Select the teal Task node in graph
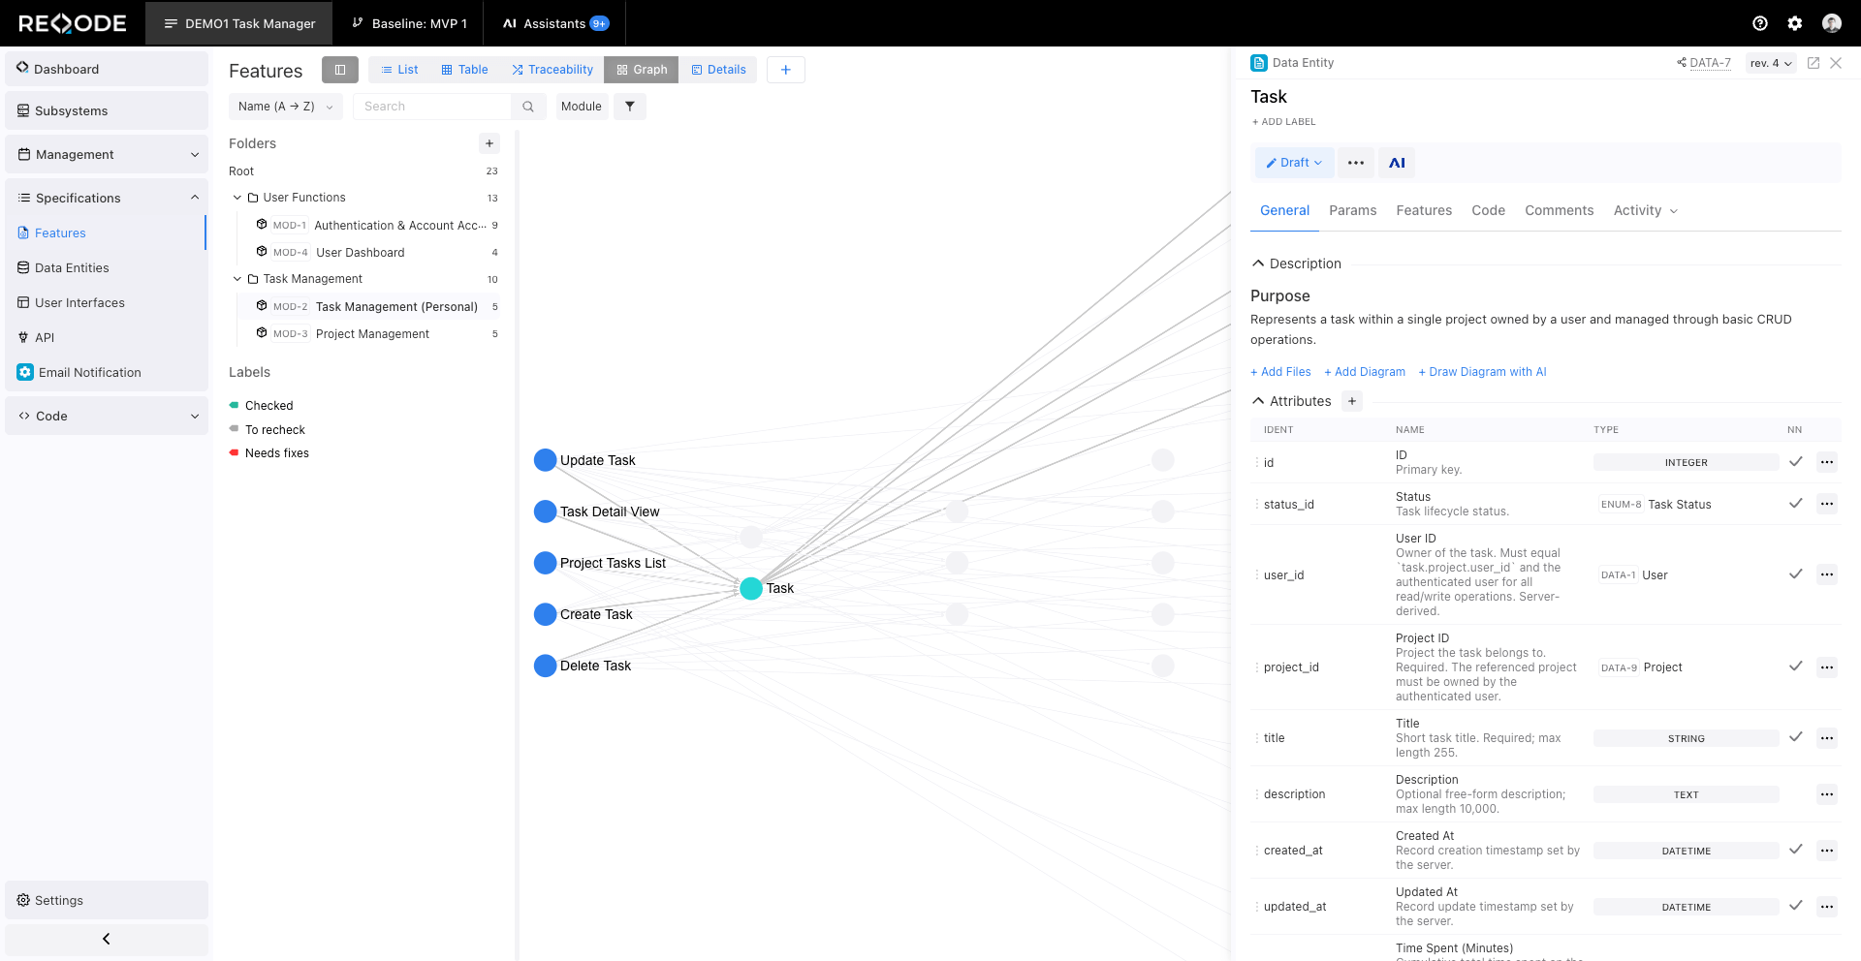 pyautogui.click(x=751, y=588)
